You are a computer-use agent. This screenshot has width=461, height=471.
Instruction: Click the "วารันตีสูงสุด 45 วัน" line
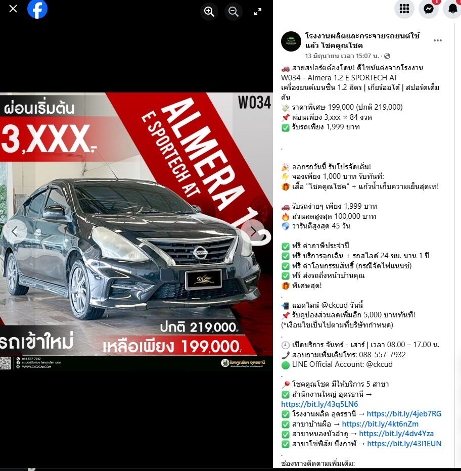316,226
